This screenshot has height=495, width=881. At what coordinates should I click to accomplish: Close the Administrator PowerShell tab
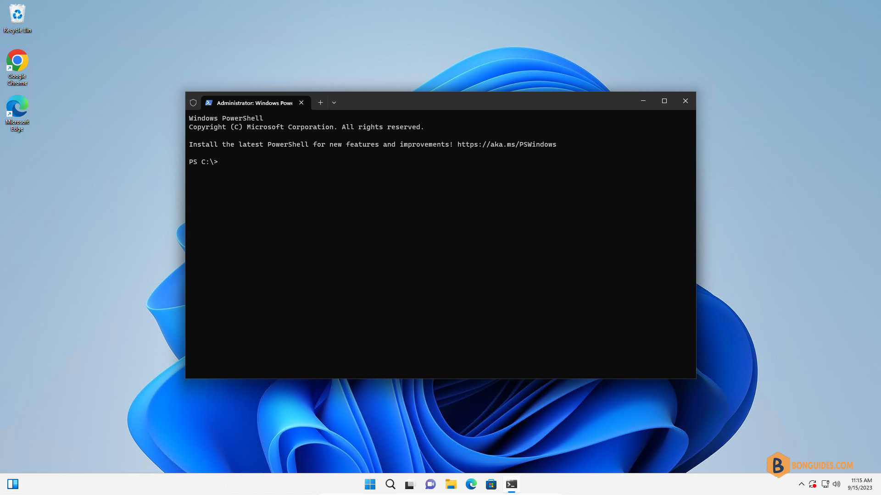(301, 103)
